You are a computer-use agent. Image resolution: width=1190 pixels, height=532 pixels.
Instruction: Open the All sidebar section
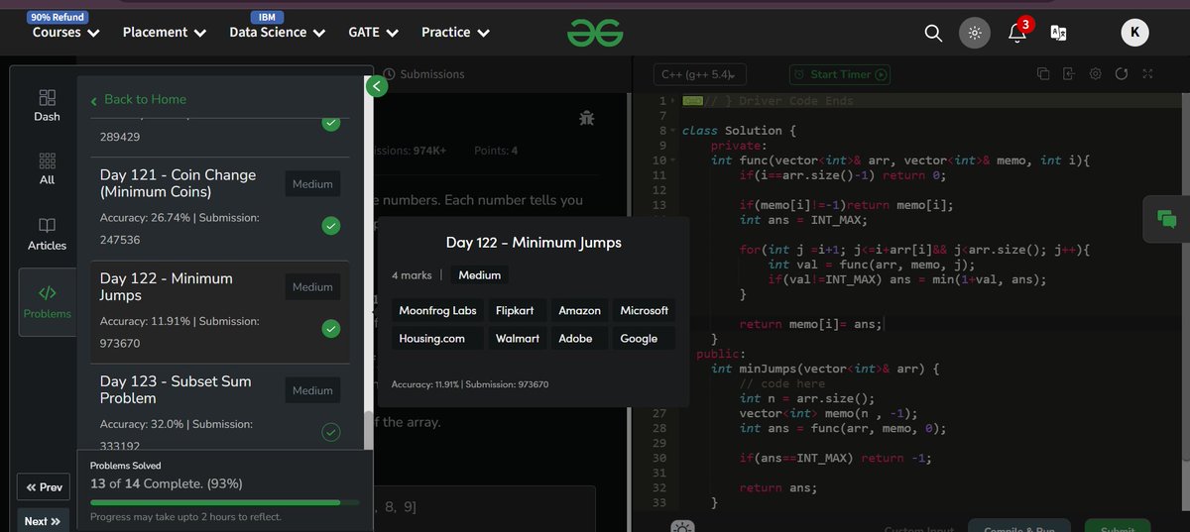[x=47, y=168]
